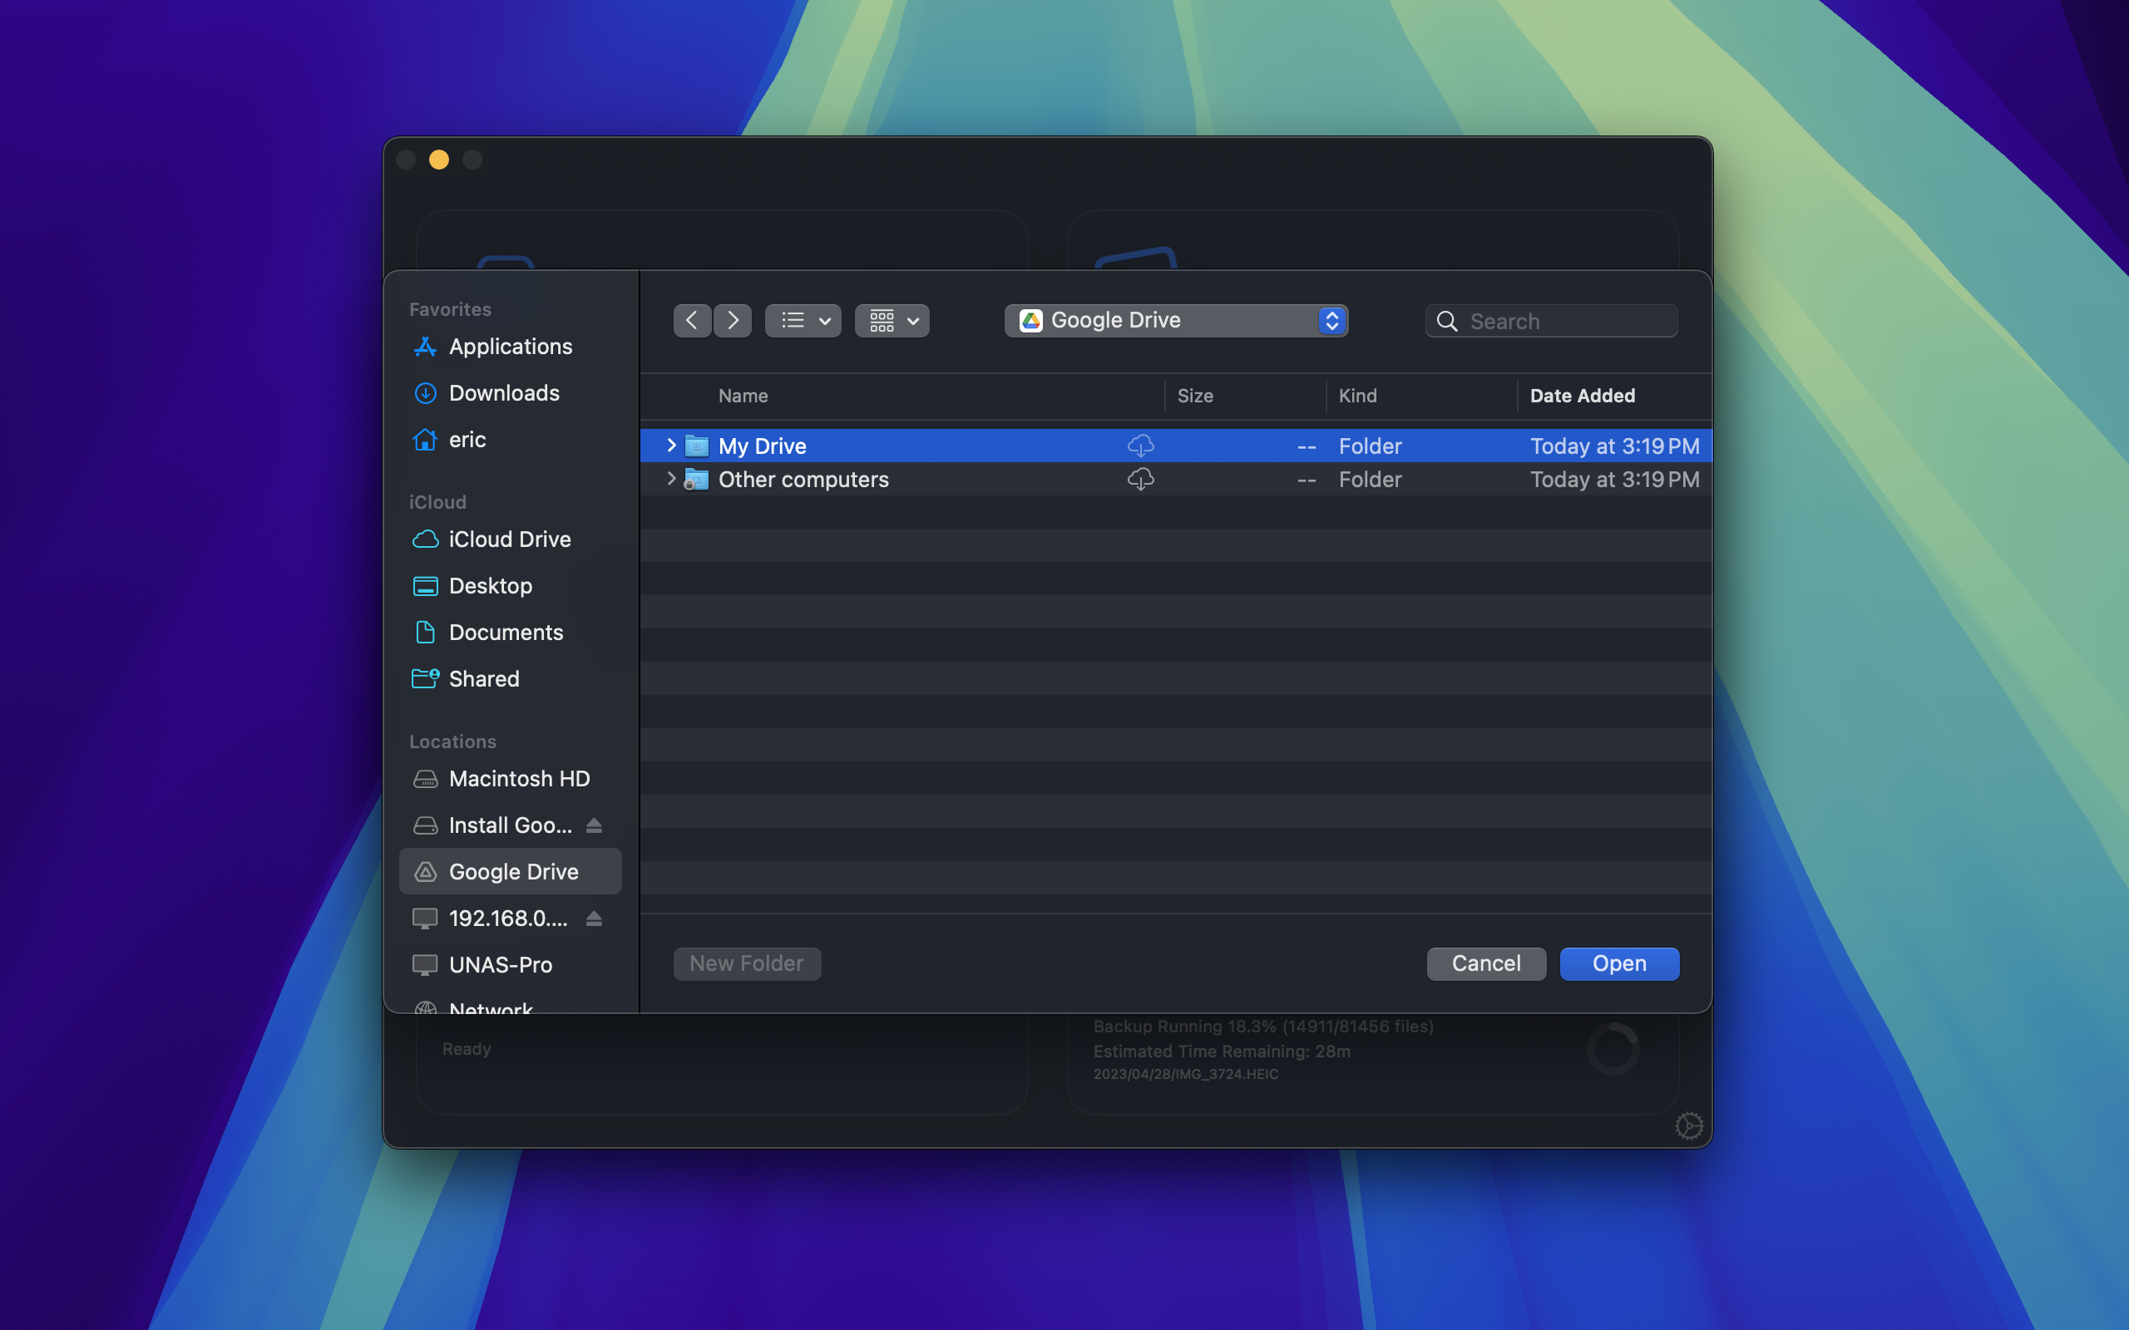
Task: Click the yellow minimize window button
Action: [439, 160]
